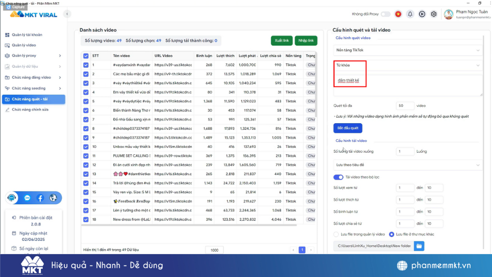Viewport: 492px width, 277px height.
Task: Click the blue folder browse icon
Action: tap(419, 246)
